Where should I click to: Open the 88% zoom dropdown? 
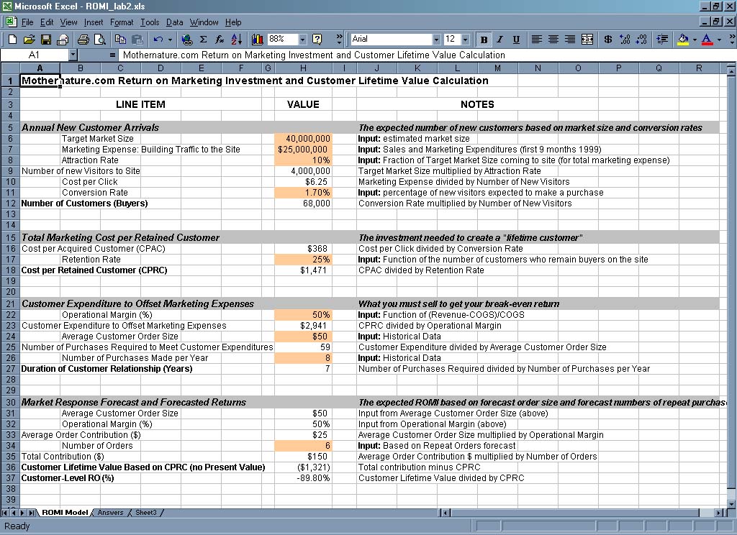[x=303, y=40]
